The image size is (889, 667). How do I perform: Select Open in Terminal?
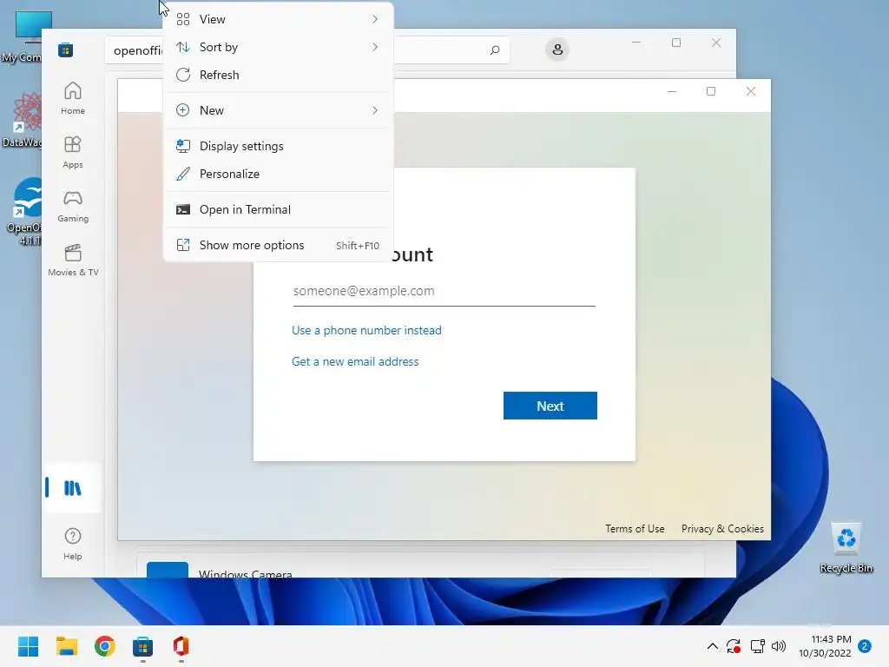click(278, 210)
